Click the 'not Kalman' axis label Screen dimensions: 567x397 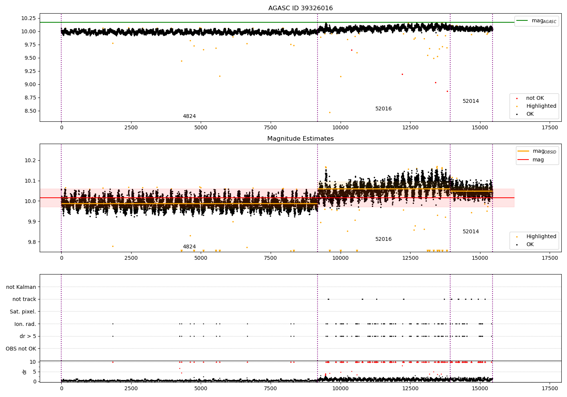point(21,287)
